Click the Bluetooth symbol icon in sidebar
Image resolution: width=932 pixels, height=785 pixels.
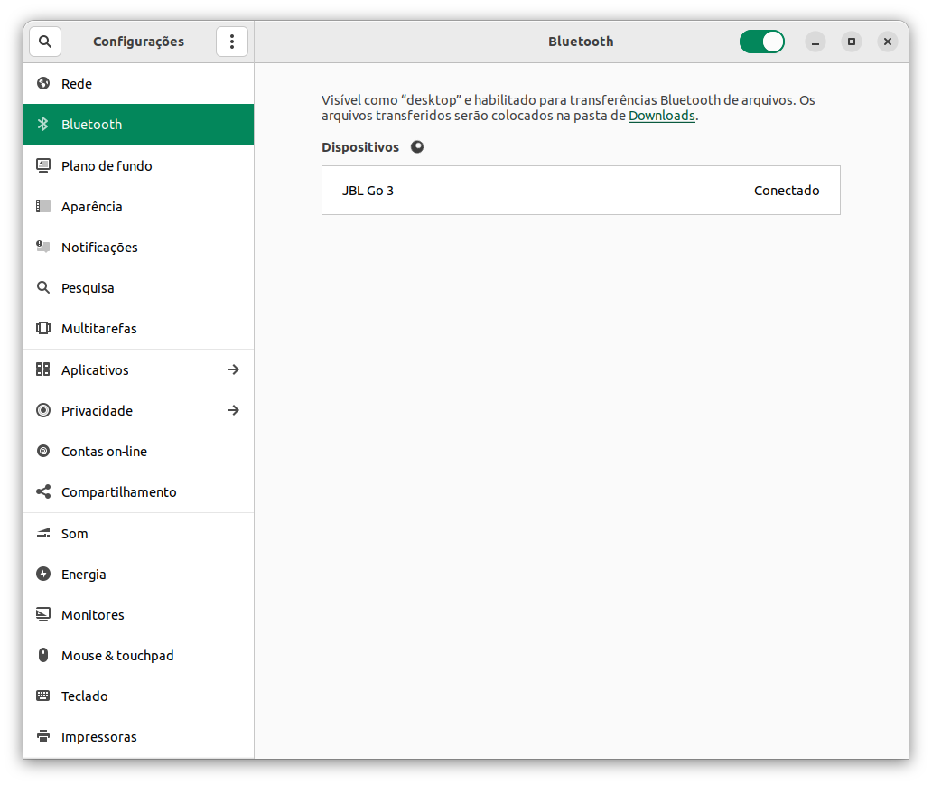43,124
